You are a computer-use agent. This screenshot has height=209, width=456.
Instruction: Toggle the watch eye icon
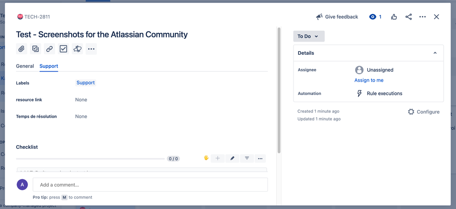372,17
